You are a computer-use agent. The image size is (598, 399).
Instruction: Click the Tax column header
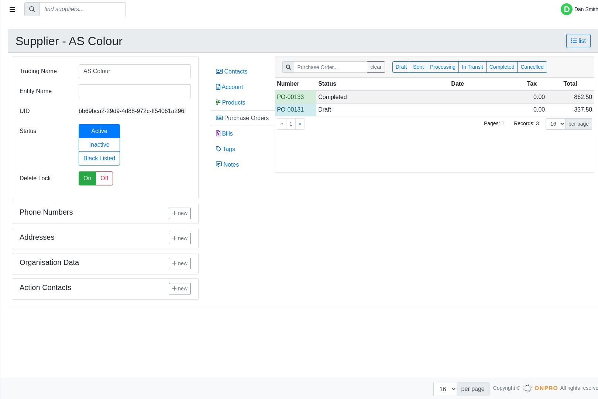point(532,84)
